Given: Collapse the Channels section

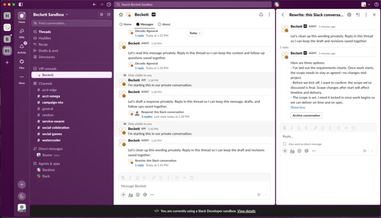Looking at the screenshot, I should tap(35, 83).
